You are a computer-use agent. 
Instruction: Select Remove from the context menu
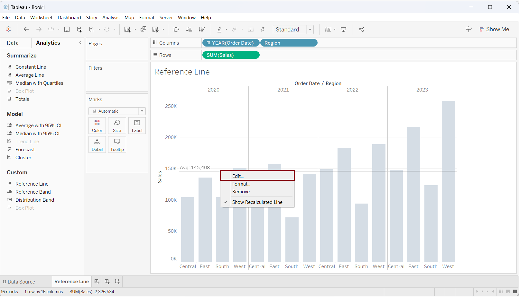[x=241, y=192]
